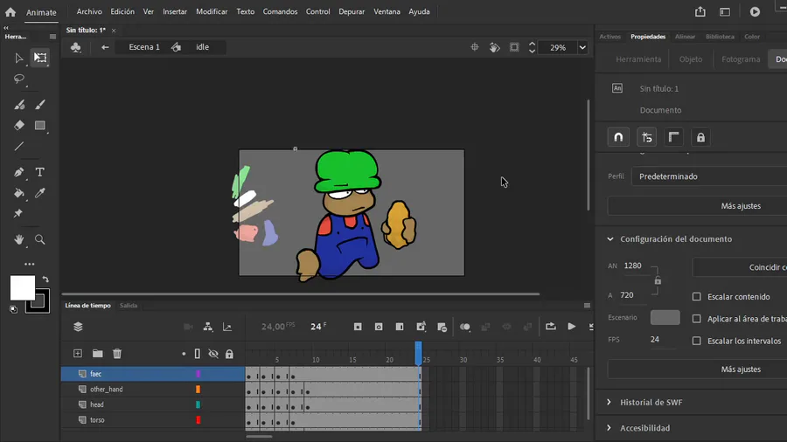Open the Modificar menu
787x442 pixels.
212,12
